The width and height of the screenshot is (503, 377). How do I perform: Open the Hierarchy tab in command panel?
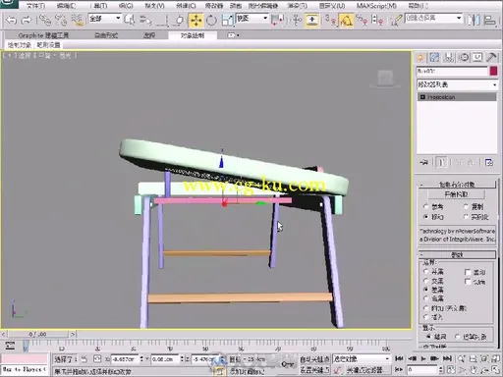tap(449, 58)
